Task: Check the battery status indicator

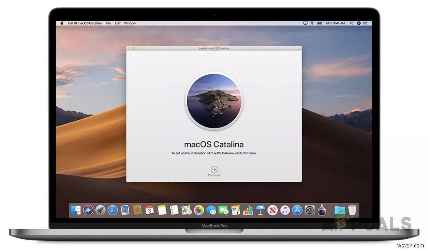Action: tap(320, 23)
